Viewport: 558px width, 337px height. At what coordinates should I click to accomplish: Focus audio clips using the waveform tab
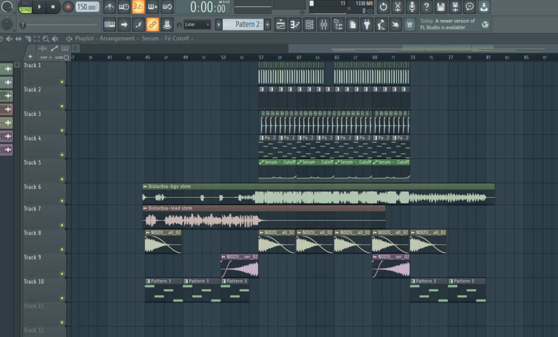[42, 48]
